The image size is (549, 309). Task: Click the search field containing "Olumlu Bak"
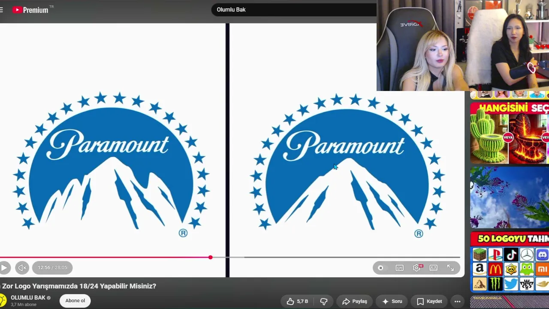294,9
